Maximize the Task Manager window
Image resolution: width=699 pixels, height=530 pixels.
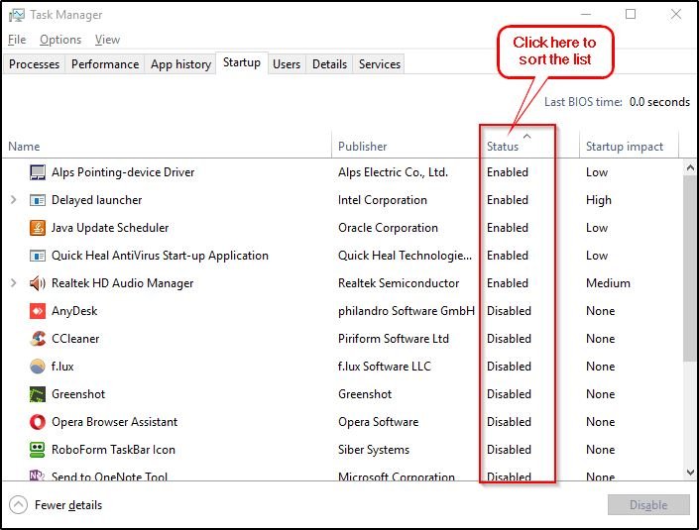631,14
